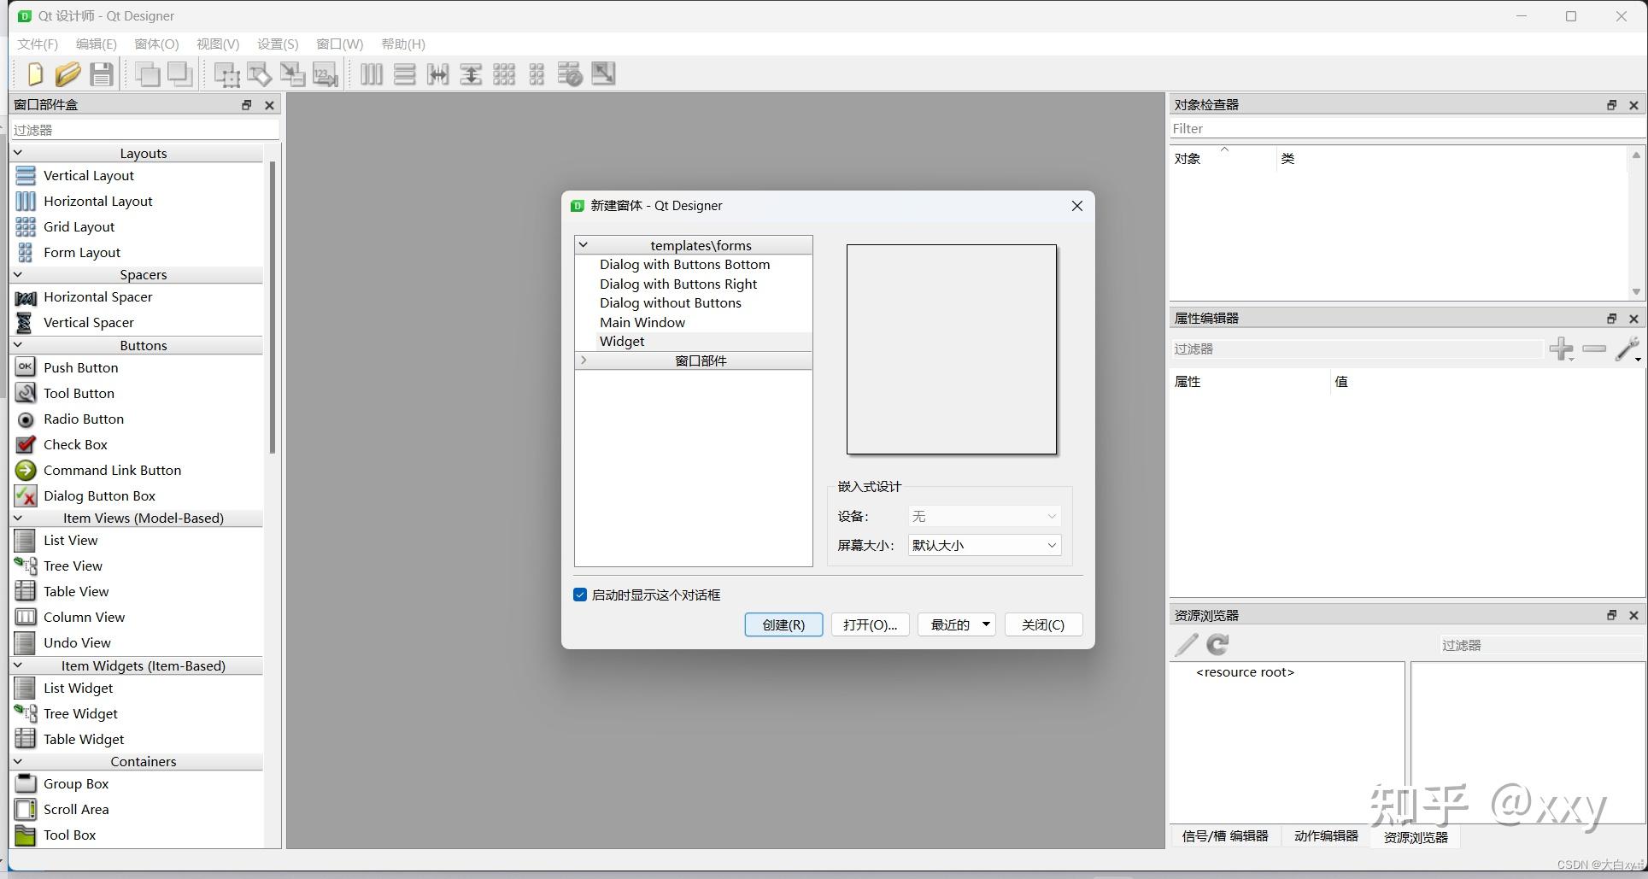Click the 创建(R) button
The width and height of the screenshot is (1648, 879).
click(x=783, y=624)
